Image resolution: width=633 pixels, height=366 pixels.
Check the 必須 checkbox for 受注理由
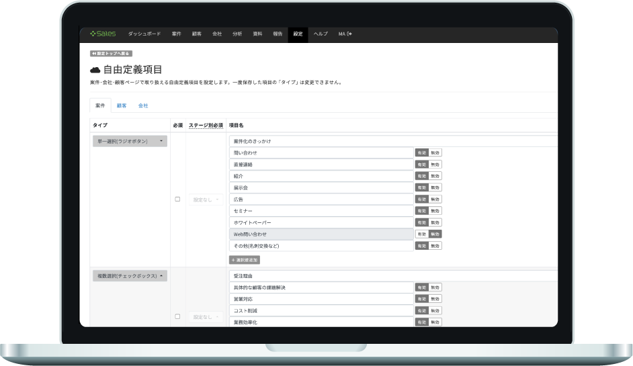177,316
